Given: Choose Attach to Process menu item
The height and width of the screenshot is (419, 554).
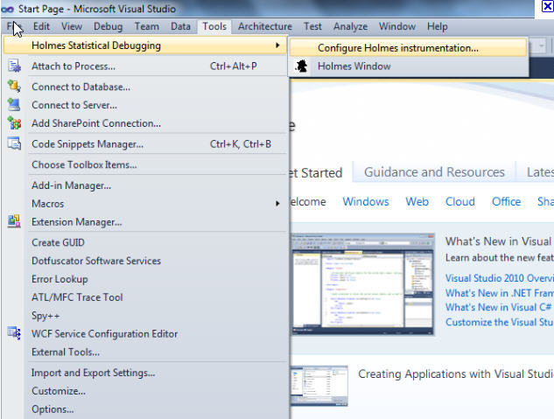Looking at the screenshot, I should (x=145, y=66).
